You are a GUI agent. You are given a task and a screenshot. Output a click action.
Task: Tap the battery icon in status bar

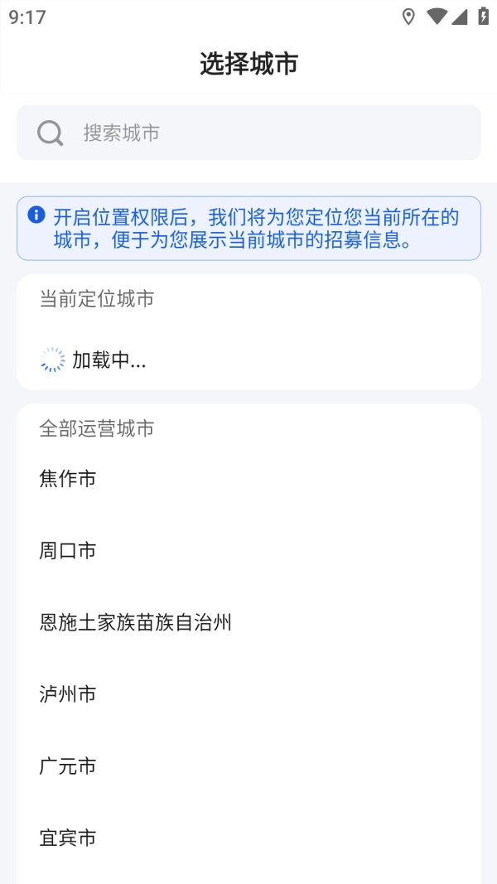[483, 17]
